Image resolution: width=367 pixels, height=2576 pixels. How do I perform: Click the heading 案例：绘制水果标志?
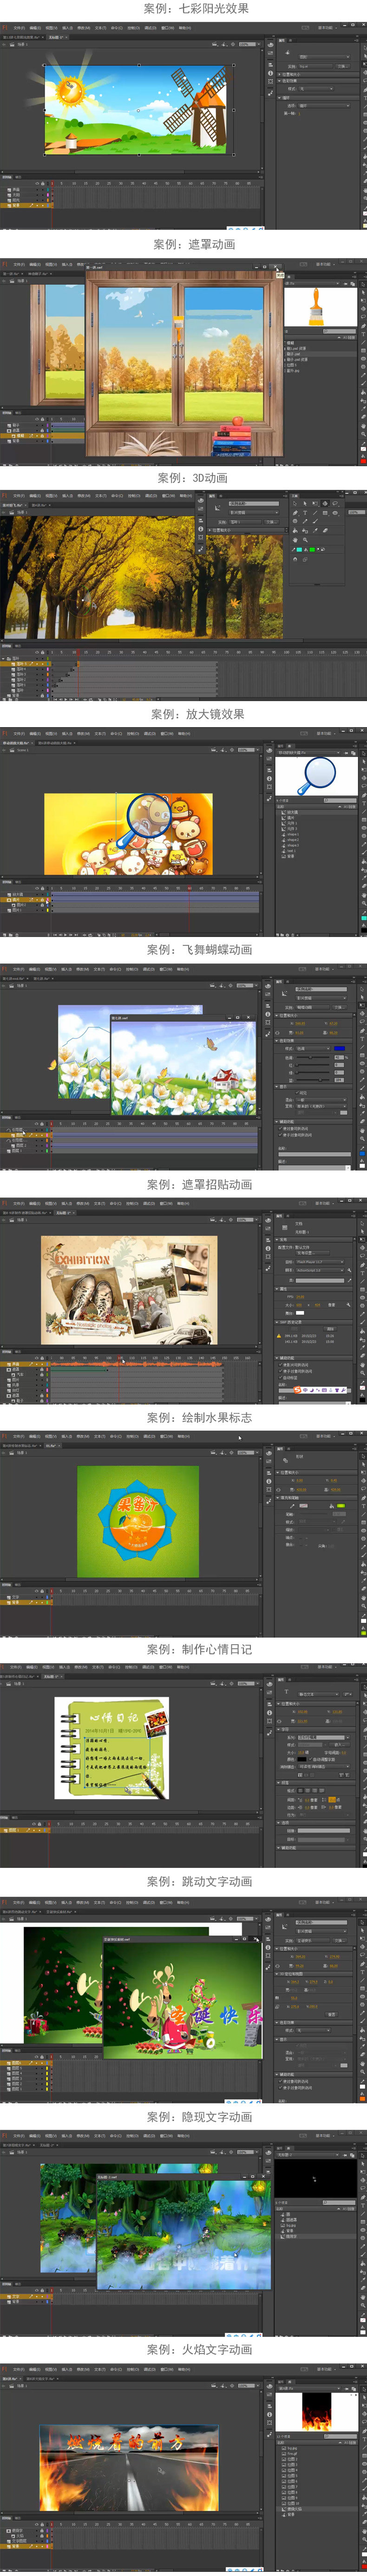(x=199, y=1417)
